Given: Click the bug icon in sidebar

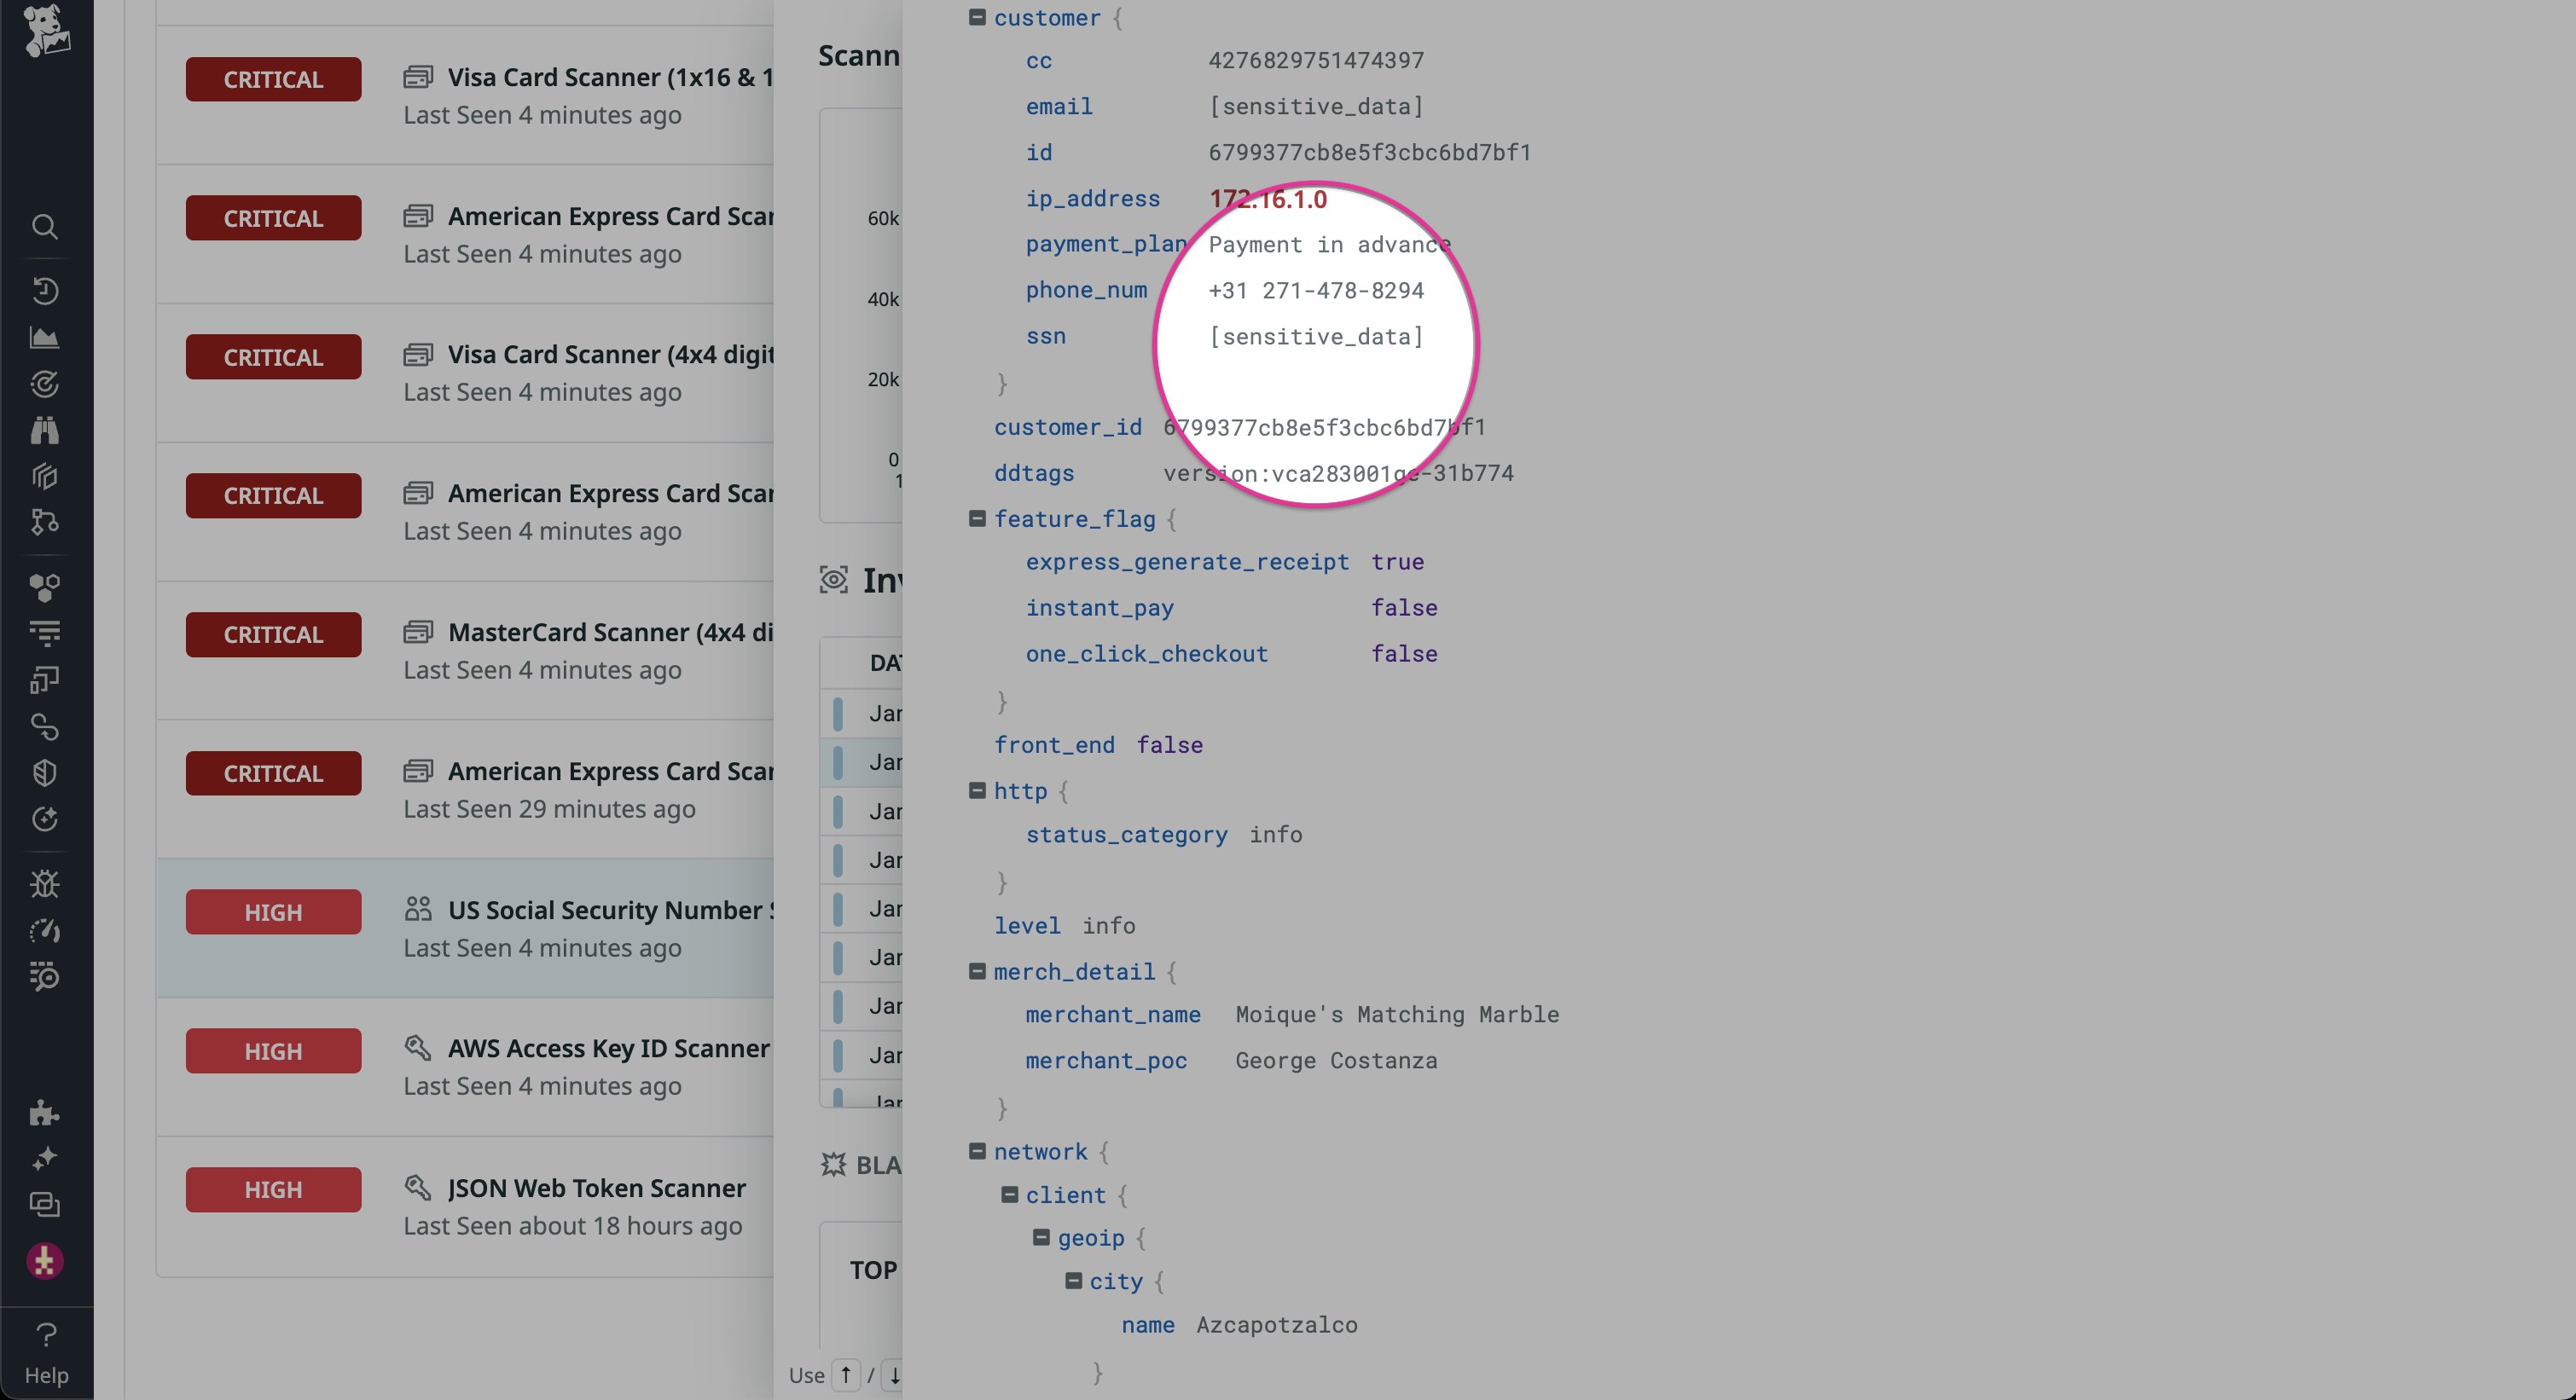Looking at the screenshot, I should 44,884.
